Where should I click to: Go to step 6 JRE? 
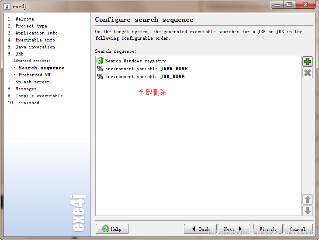(x=15, y=54)
